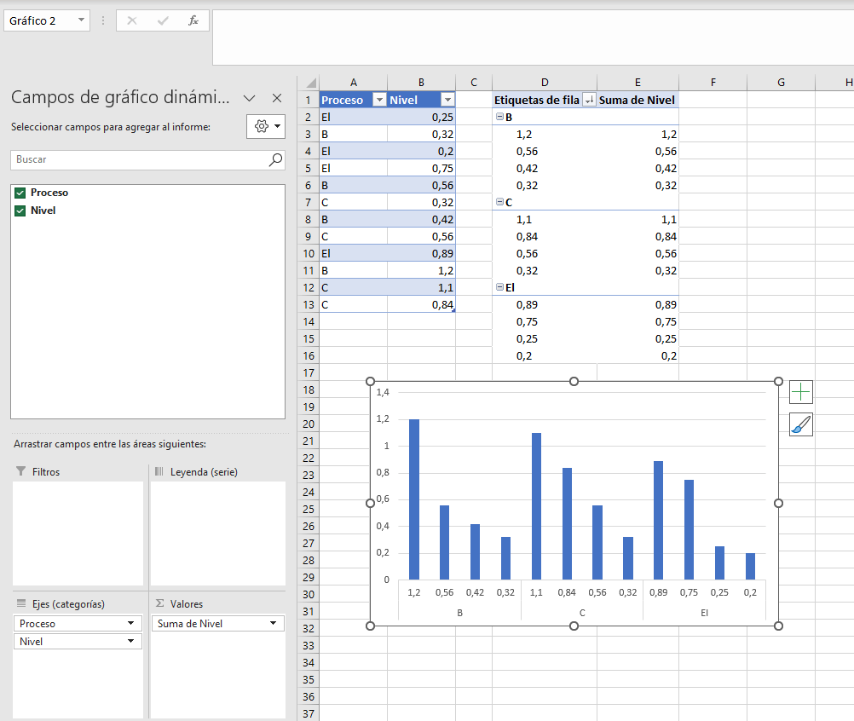Open the Nivel column filter dropdown
This screenshot has width=854, height=721.
(447, 100)
